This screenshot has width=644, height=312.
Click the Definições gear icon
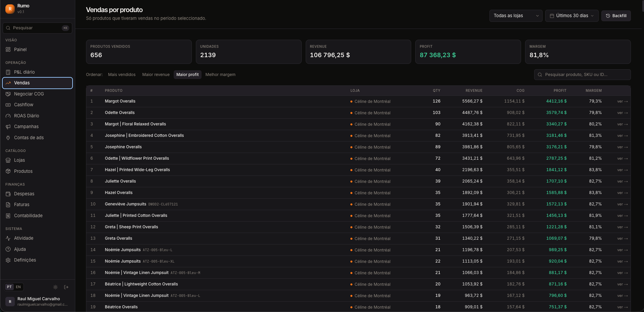click(8, 260)
